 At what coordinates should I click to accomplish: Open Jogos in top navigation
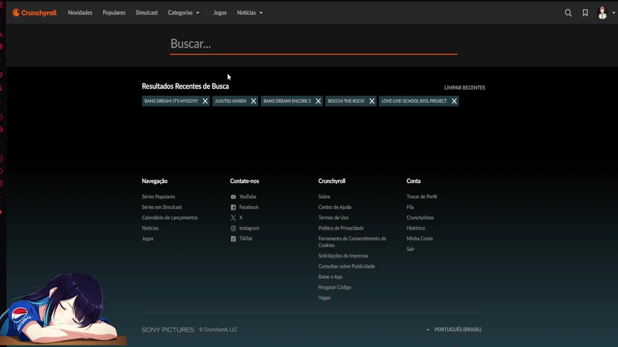[220, 13]
